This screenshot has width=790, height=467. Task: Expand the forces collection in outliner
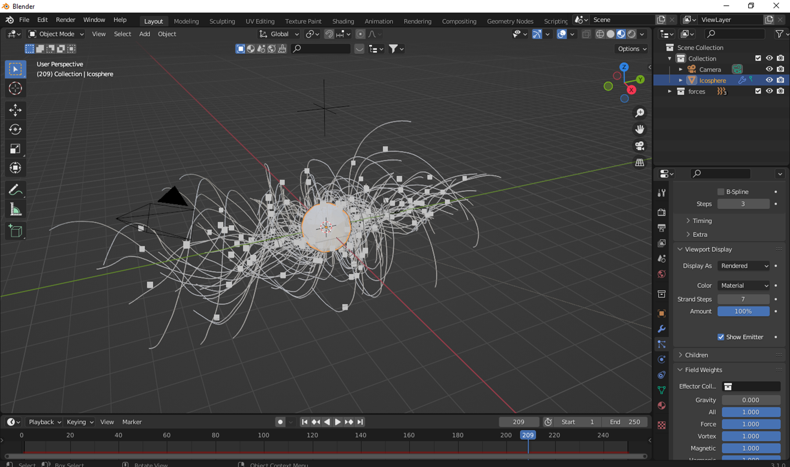click(x=670, y=91)
